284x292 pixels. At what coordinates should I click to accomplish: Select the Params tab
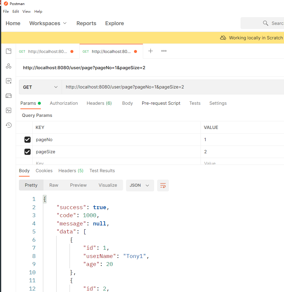tap(30, 103)
